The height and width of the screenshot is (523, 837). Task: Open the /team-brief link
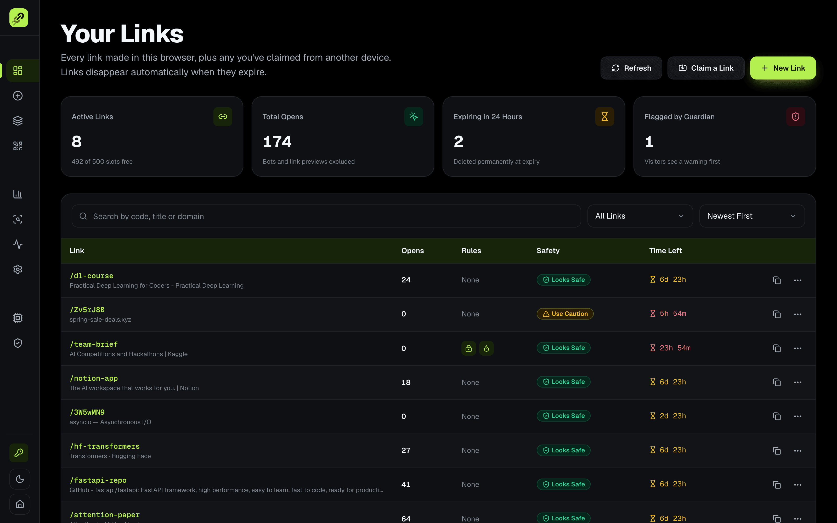(x=94, y=344)
